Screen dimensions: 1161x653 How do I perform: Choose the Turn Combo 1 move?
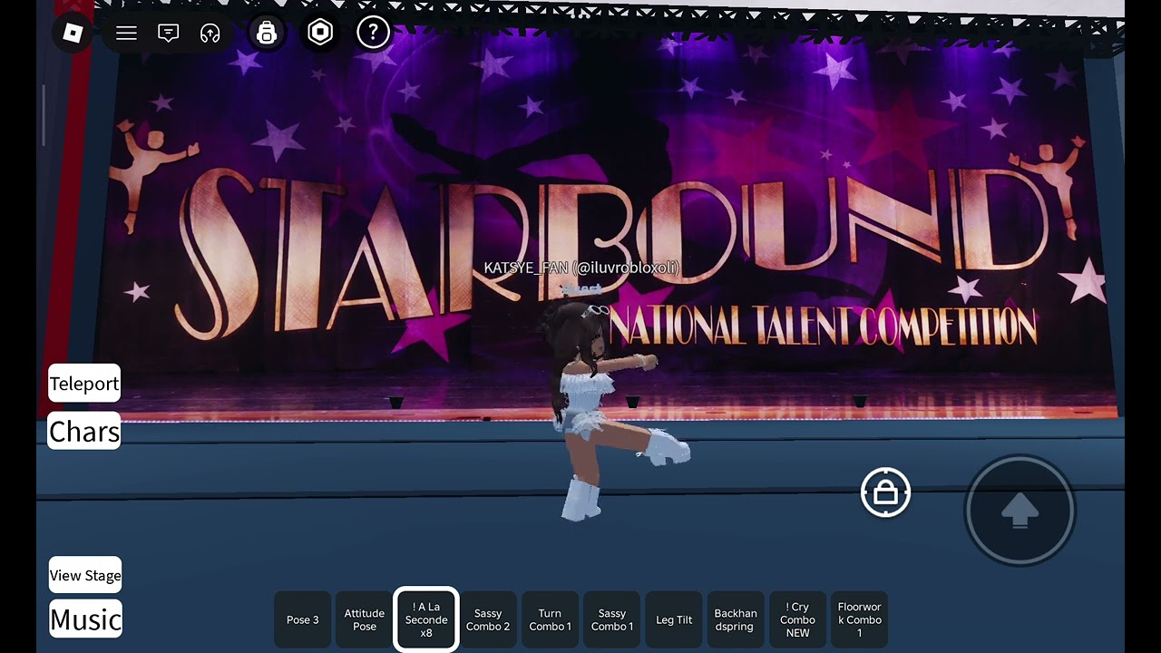[550, 620]
